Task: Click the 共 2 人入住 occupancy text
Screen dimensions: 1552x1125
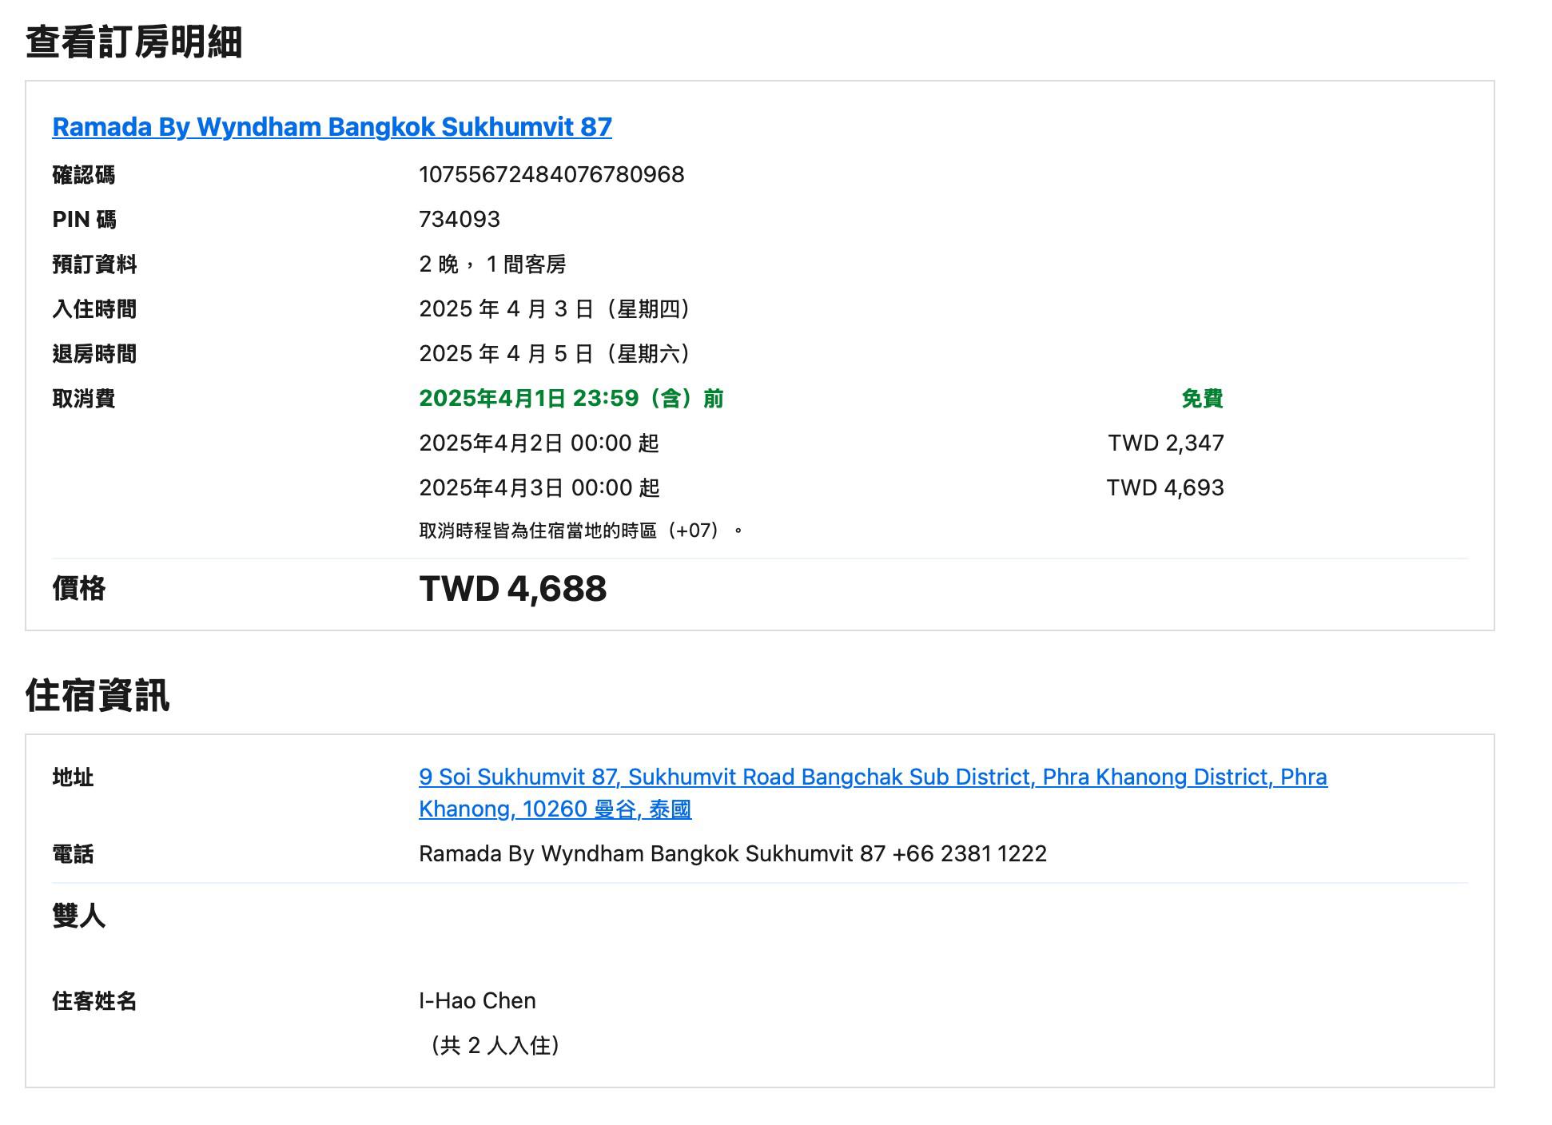Action: 494,1046
